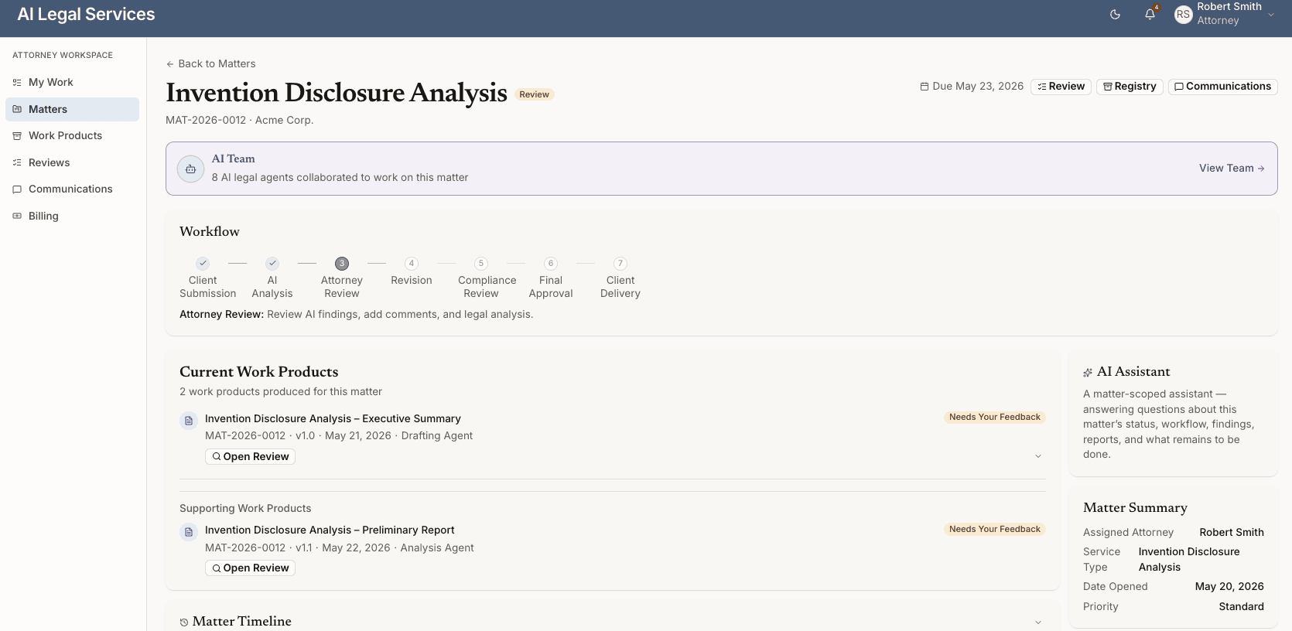
Task: Click Needs Your Feedback badge on Preliminary Report
Action: pyautogui.click(x=995, y=529)
